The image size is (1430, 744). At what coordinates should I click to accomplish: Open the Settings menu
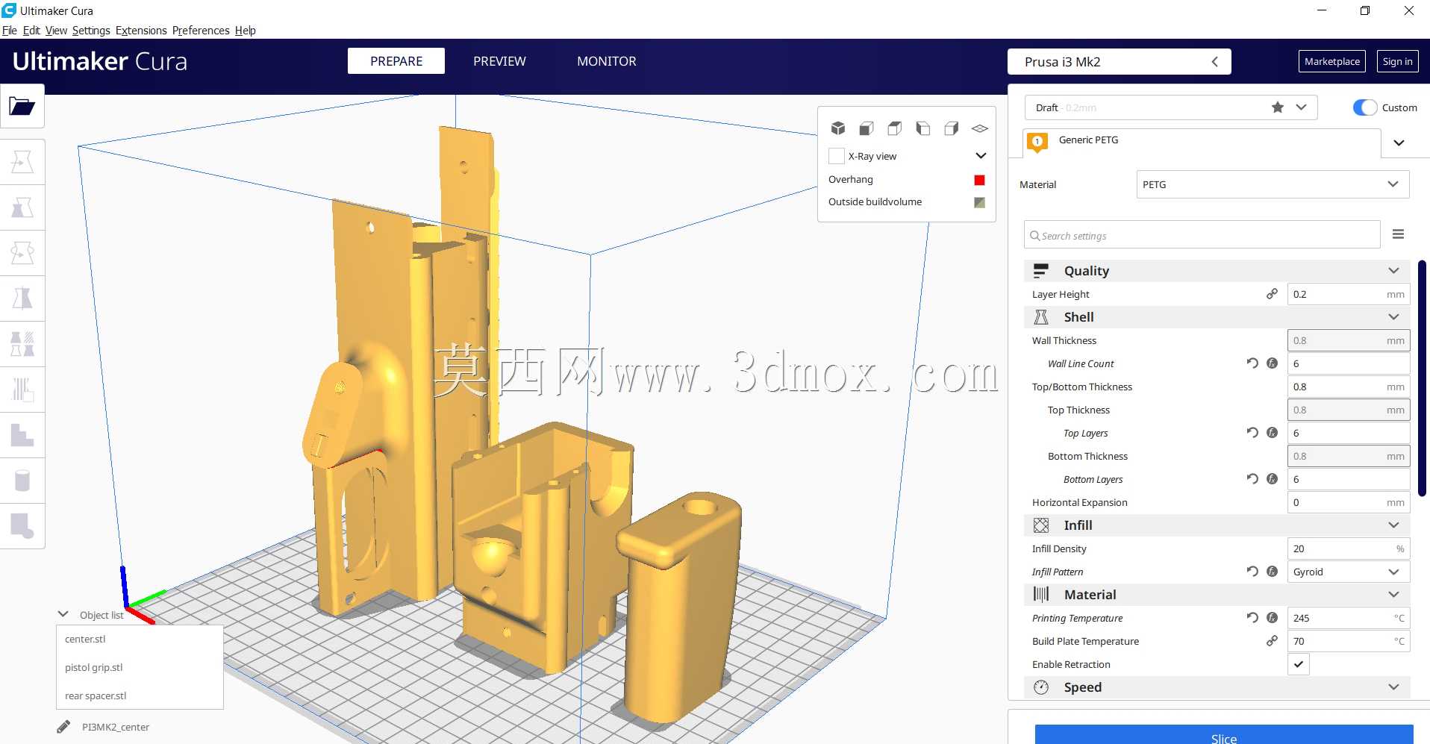[91, 31]
